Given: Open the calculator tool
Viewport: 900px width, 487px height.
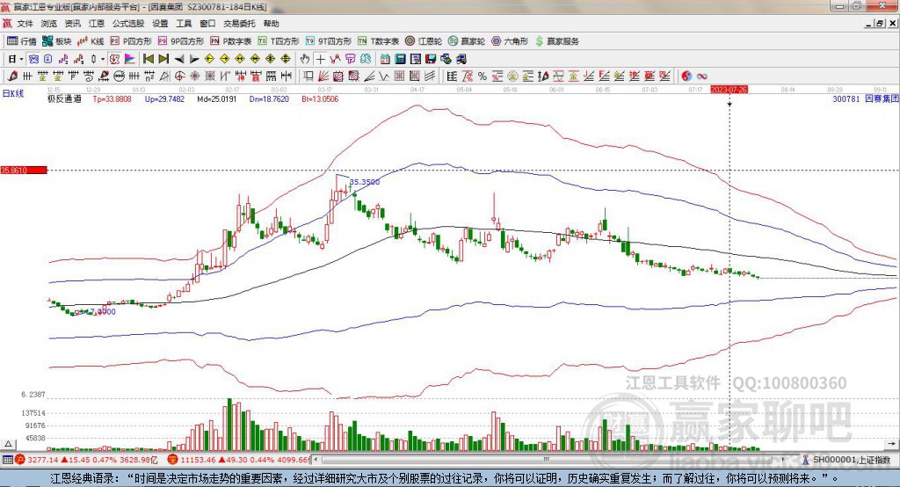Looking at the screenshot, I should [400, 59].
